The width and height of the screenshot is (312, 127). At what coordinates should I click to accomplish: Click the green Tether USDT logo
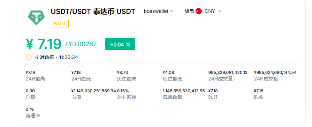click(36, 17)
